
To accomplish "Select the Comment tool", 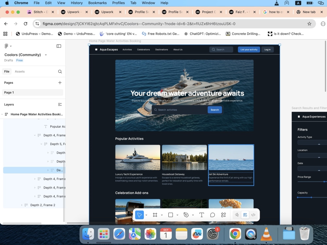I will (213, 215).
